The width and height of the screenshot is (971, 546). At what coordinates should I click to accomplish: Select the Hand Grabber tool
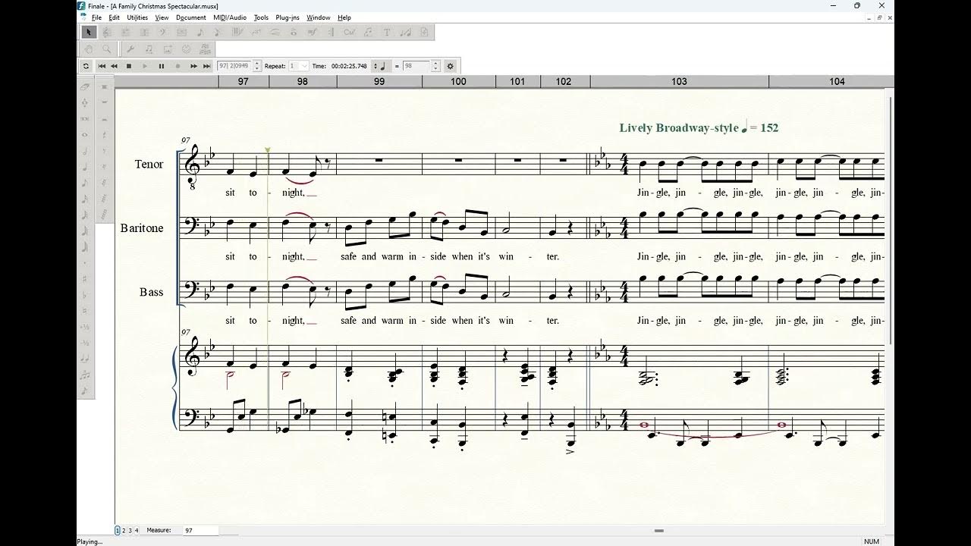89,49
